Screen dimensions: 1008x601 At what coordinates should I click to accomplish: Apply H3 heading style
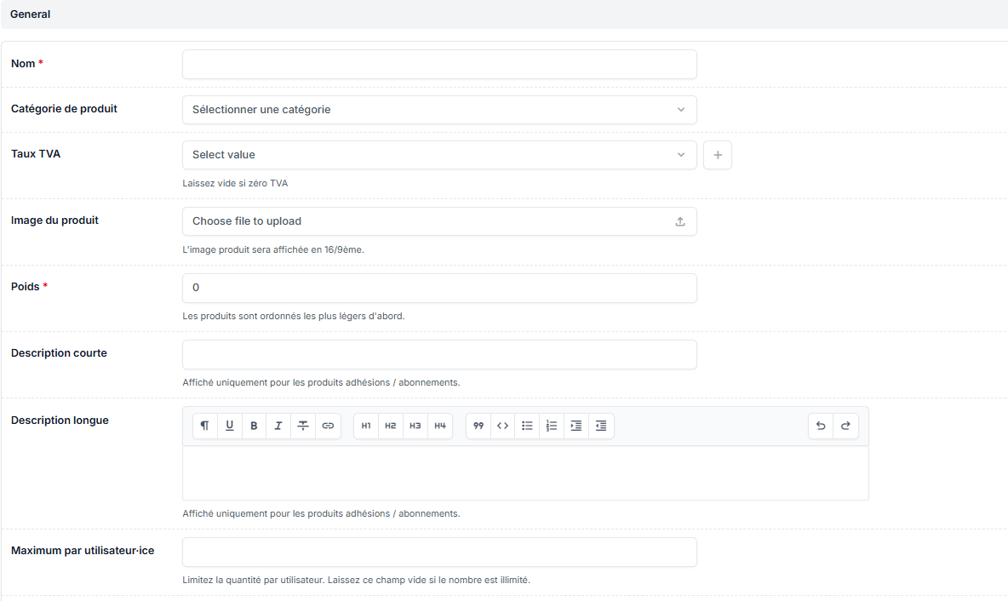tap(415, 426)
